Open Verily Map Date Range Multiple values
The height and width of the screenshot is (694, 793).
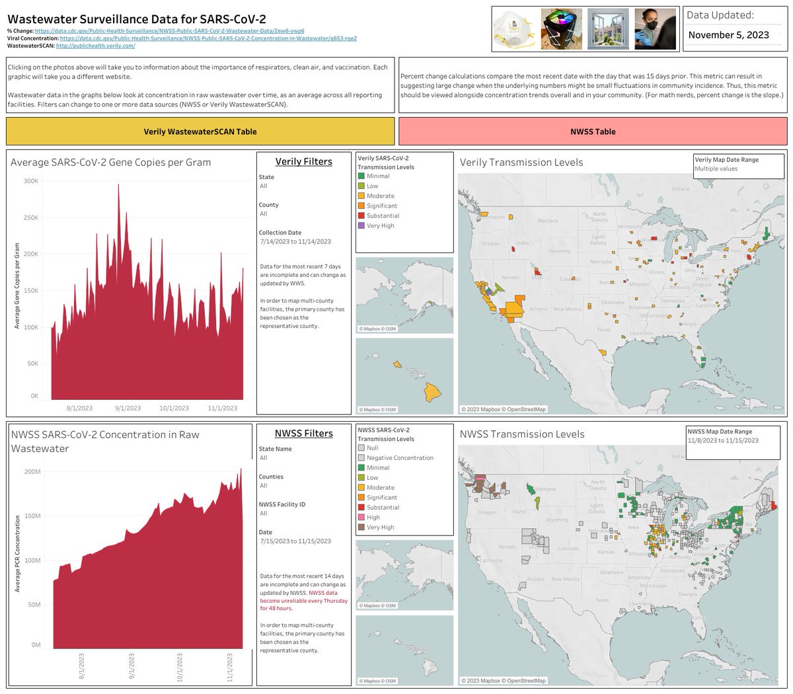(739, 169)
